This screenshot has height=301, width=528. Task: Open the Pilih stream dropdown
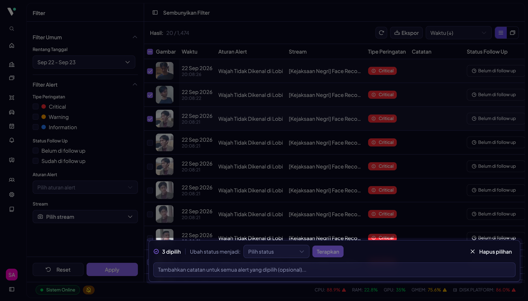[85, 217]
